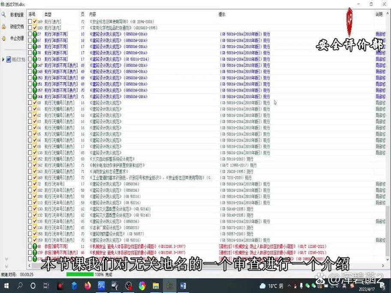This screenshot has height=293, width=391.
Task: Launch Firefox from the taskbar
Action: (x=87, y=285)
